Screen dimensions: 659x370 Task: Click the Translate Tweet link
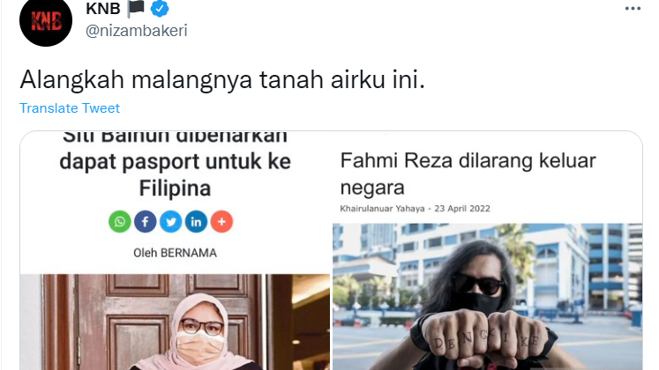70,108
